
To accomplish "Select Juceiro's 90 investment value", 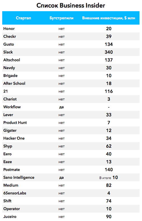I will (x=109, y=217).
